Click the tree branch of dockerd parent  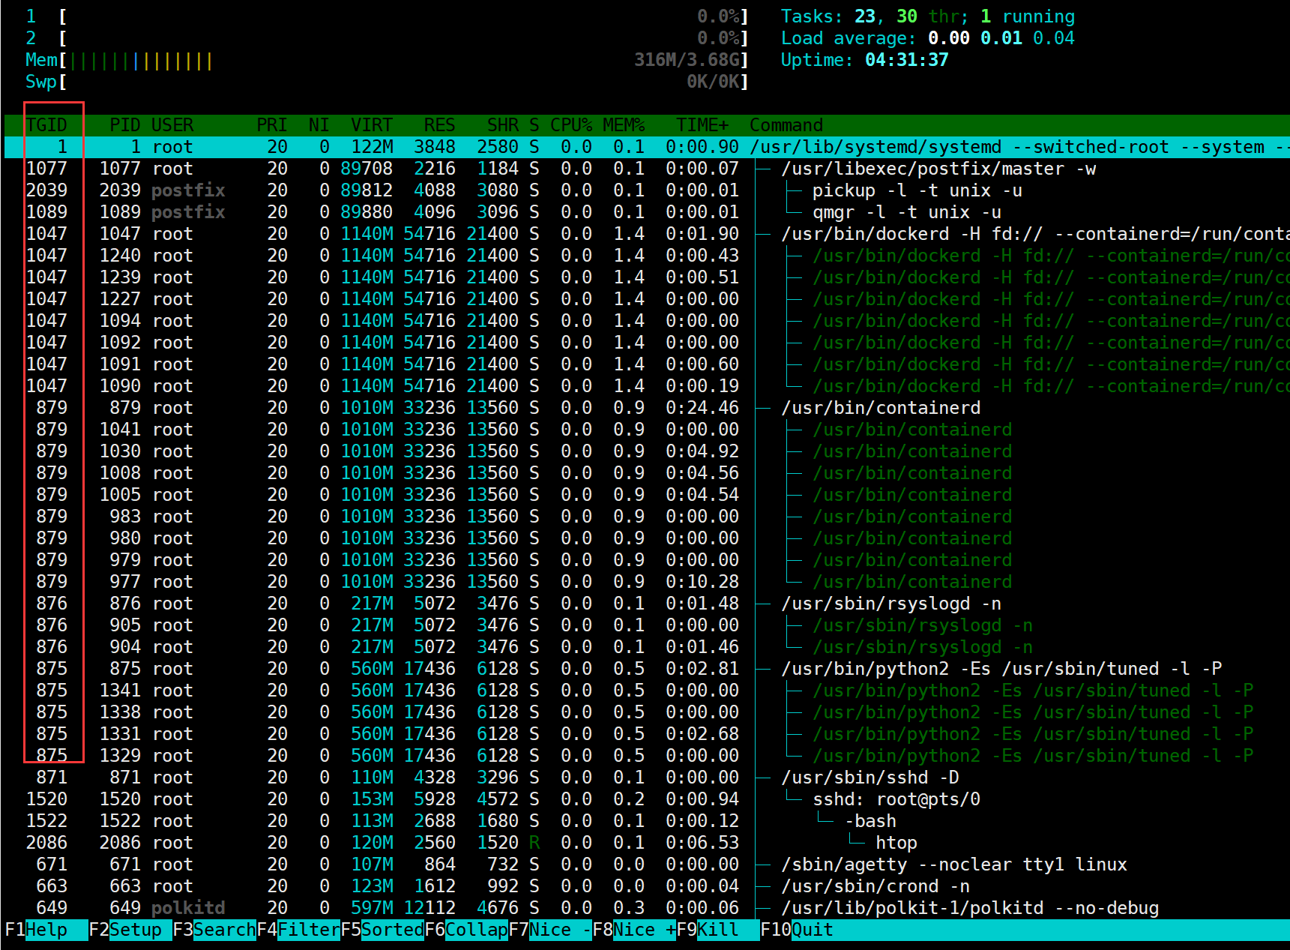(x=764, y=234)
